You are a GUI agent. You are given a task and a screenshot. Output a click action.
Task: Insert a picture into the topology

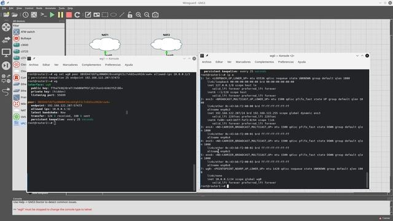tap(96, 15)
